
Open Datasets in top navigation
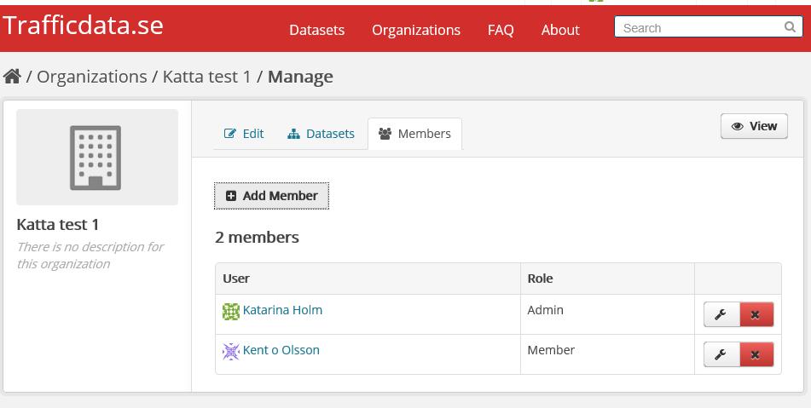(316, 30)
